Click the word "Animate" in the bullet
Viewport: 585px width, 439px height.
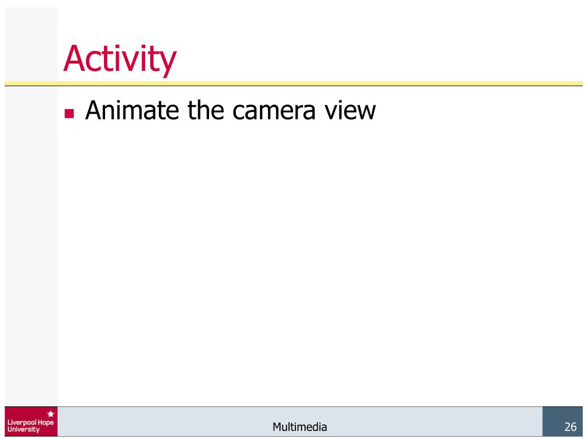point(133,110)
